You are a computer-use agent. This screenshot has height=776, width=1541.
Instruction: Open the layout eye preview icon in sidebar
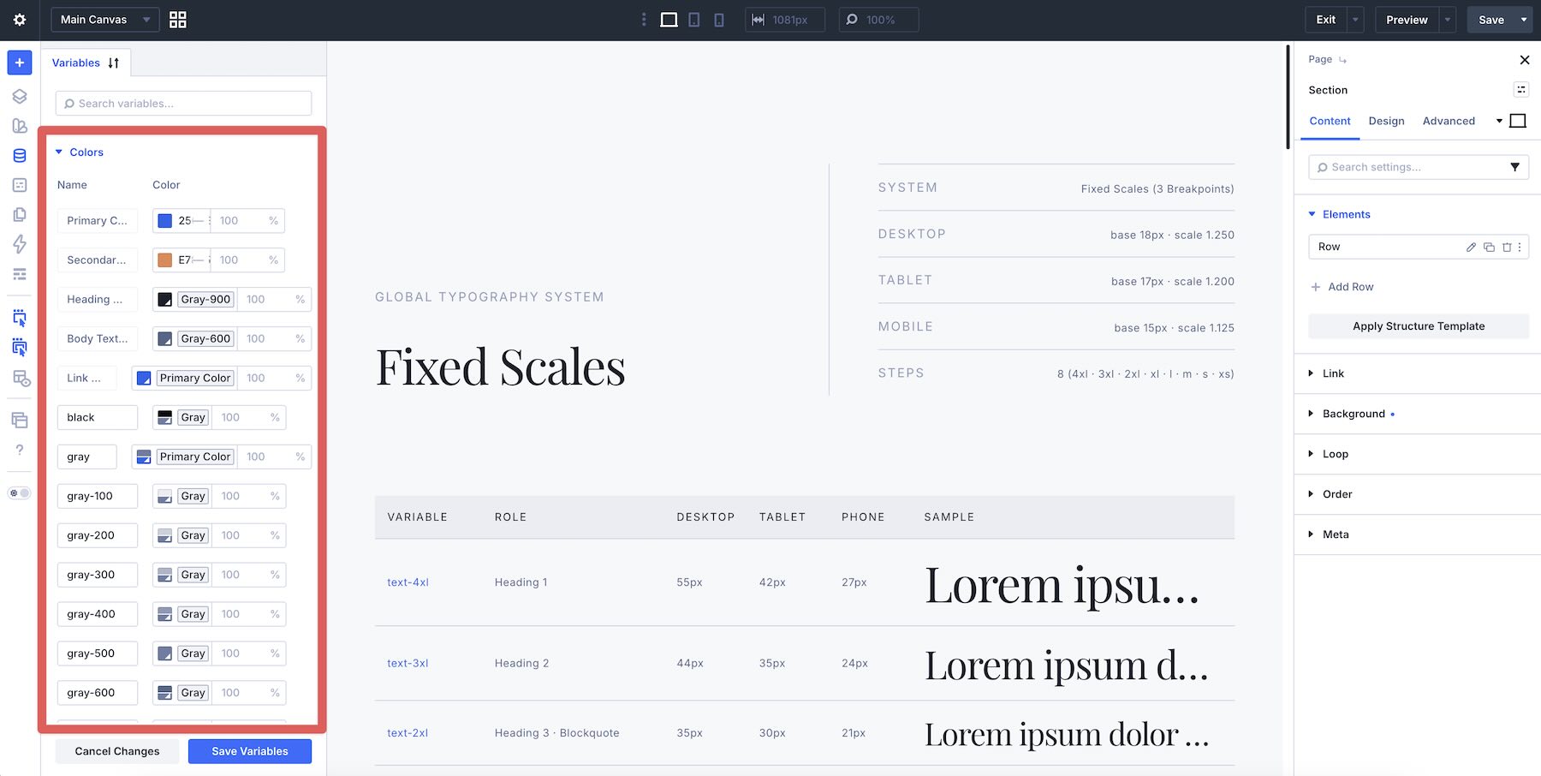click(x=21, y=379)
